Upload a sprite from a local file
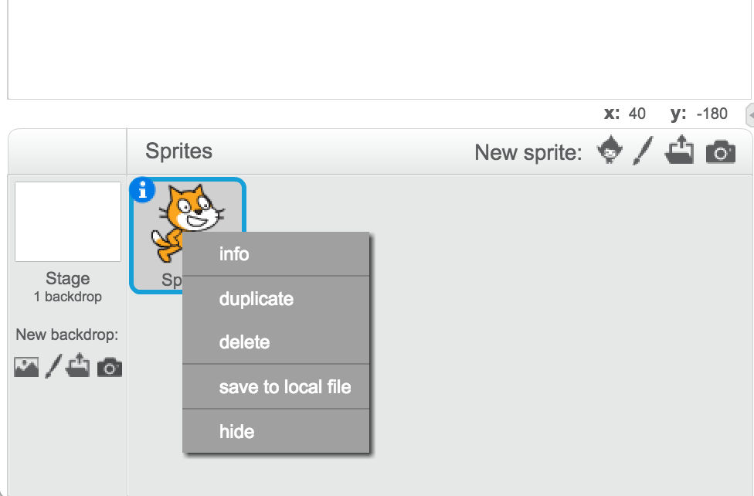The width and height of the screenshot is (754, 496). pyautogui.click(x=680, y=151)
